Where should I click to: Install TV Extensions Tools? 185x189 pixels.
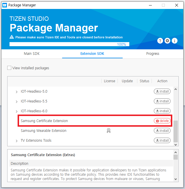(x=162, y=140)
